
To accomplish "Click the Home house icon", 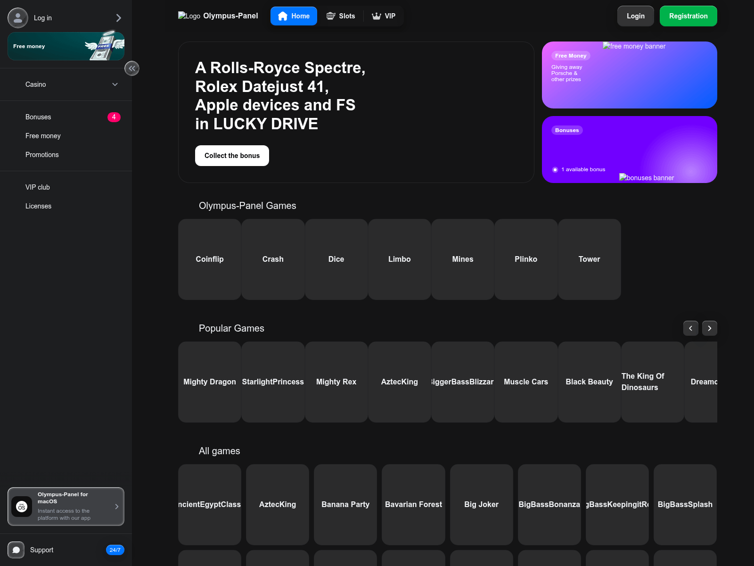I will coord(283,16).
